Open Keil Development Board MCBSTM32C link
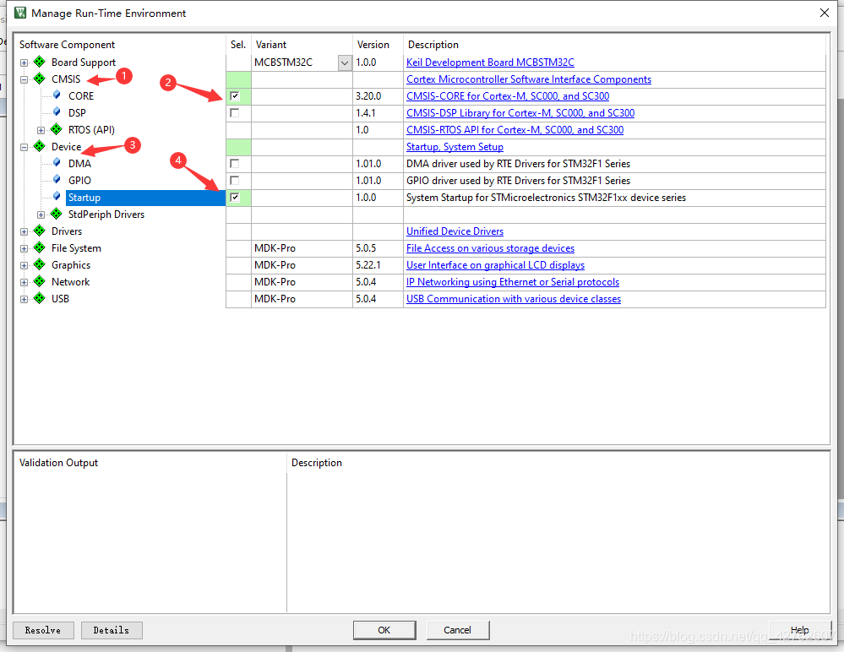The height and width of the screenshot is (652, 844). click(x=490, y=62)
